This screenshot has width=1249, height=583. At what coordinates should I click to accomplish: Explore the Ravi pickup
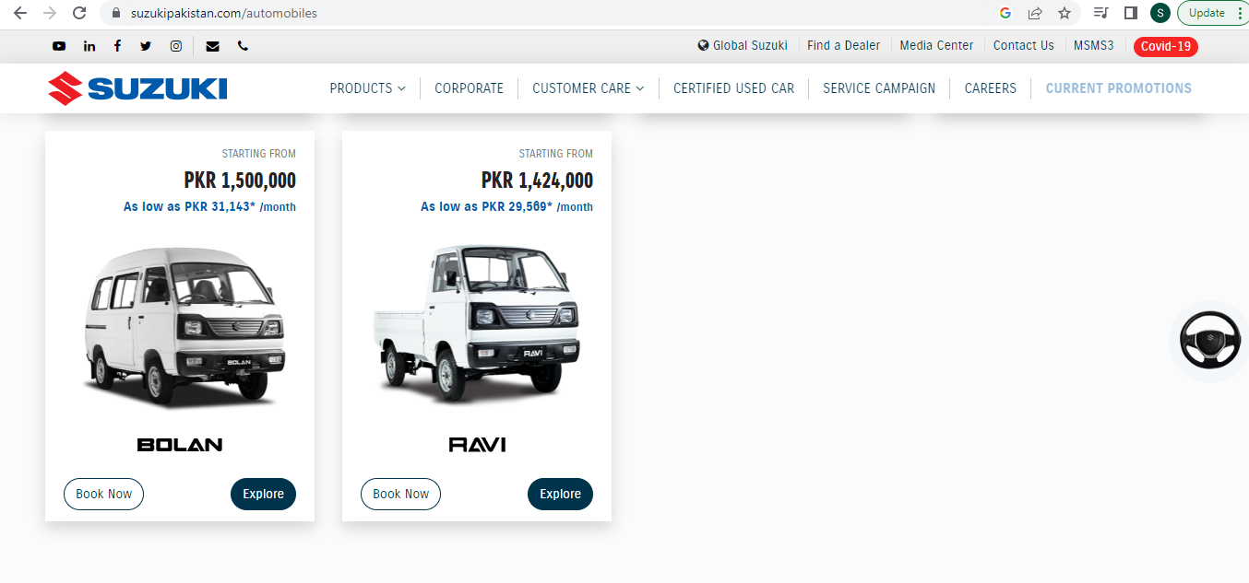tap(560, 494)
